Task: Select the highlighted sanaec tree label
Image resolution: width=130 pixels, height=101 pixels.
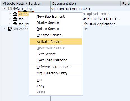Action: (24, 14)
